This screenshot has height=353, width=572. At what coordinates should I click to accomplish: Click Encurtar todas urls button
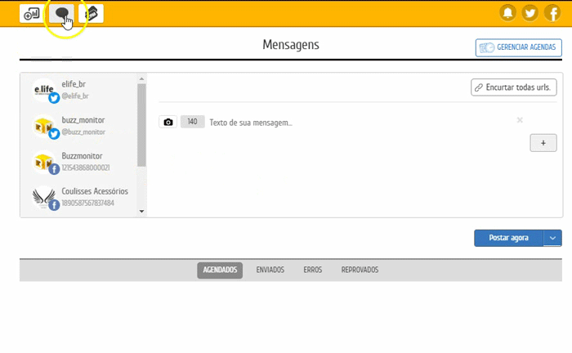click(514, 87)
